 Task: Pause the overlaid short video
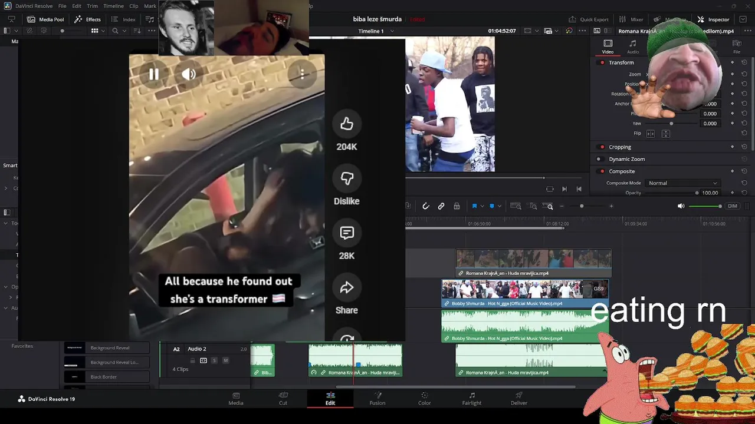click(x=153, y=74)
